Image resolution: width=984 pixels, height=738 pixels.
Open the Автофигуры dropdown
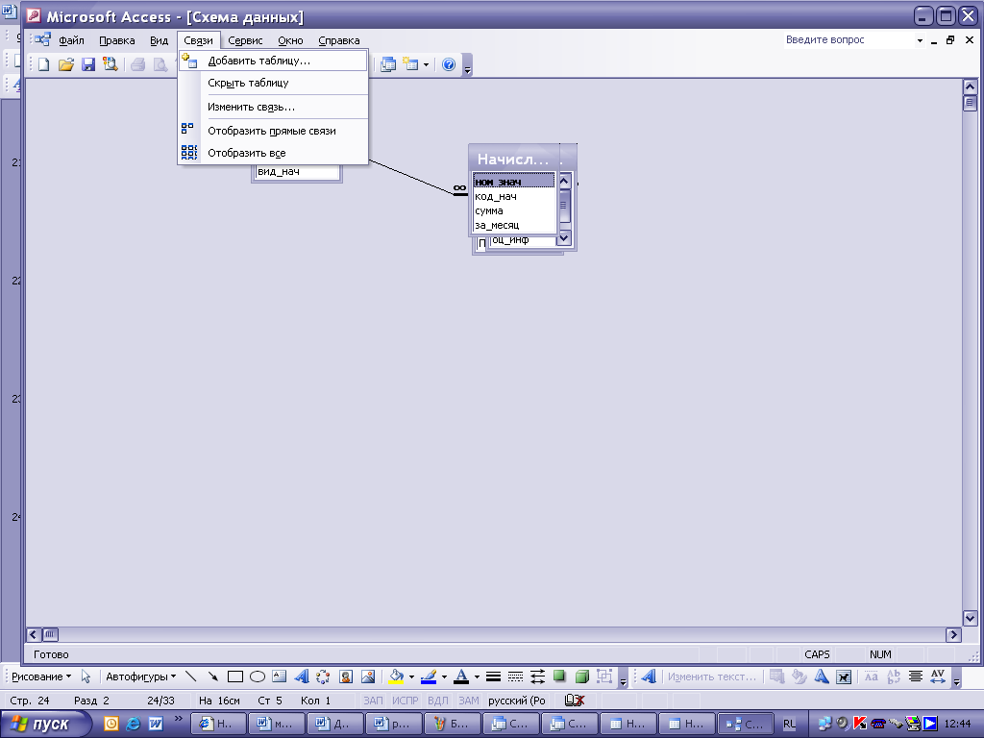pyautogui.click(x=140, y=676)
